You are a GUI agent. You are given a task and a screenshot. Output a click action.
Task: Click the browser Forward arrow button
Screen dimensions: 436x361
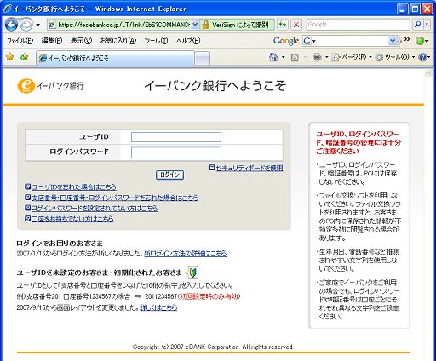pos(26,25)
